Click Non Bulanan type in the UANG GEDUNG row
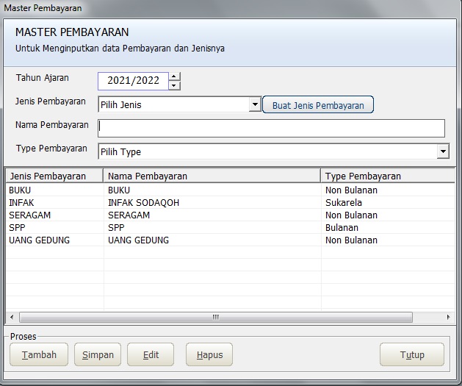The width and height of the screenshot is (462, 386). (351, 240)
